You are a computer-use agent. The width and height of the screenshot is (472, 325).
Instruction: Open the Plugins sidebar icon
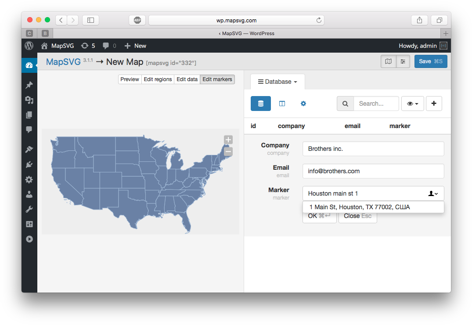(x=29, y=164)
